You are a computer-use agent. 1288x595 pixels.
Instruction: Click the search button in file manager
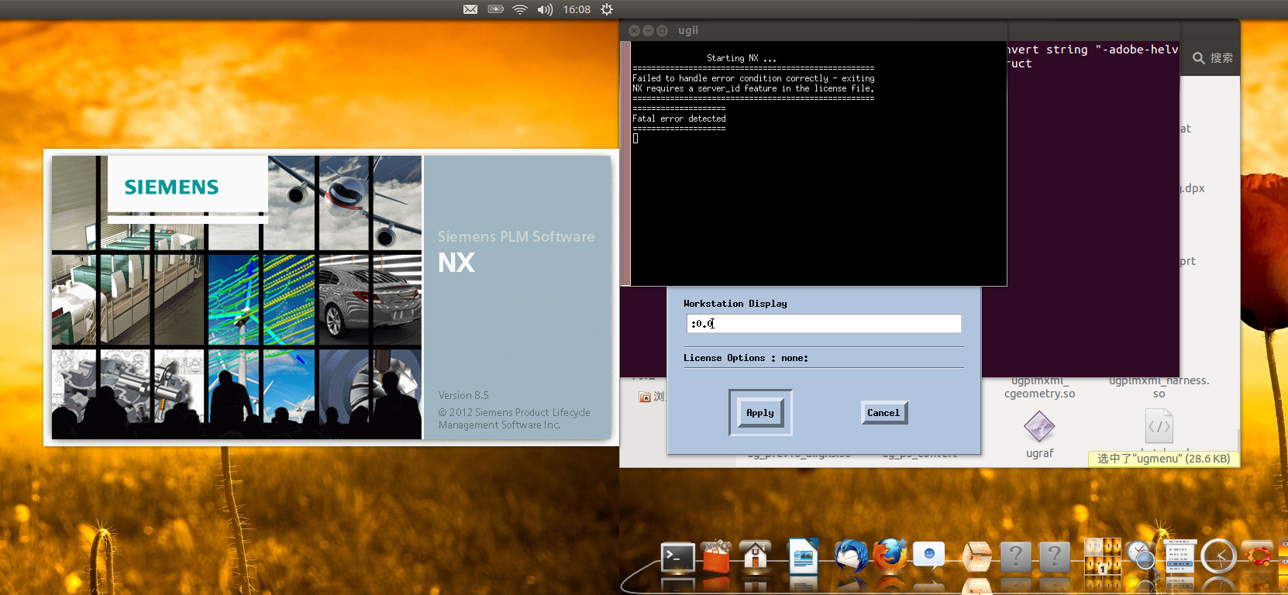pos(1212,58)
